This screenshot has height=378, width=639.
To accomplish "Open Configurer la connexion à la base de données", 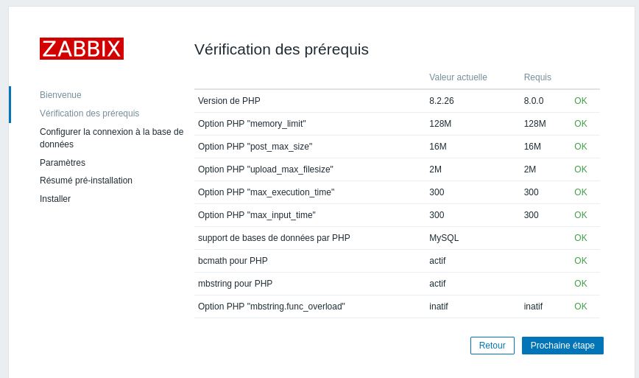I will (x=112, y=138).
